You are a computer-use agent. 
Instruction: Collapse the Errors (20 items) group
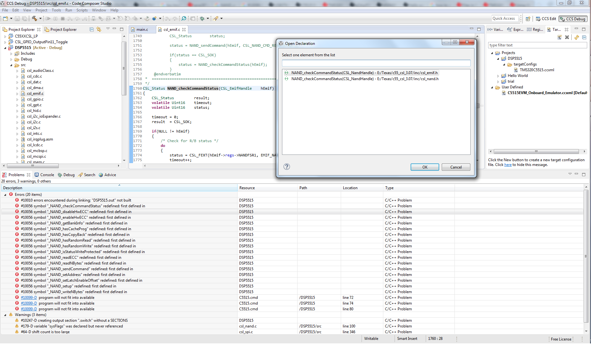click(x=5, y=195)
